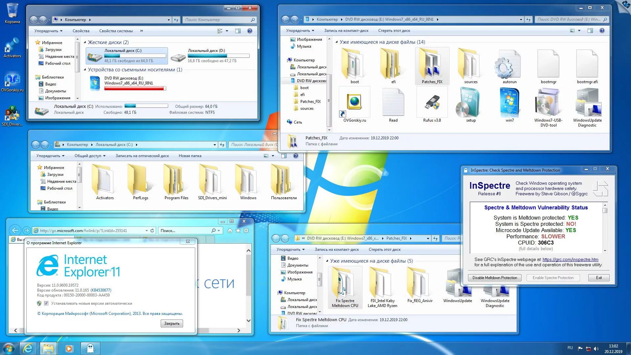Open the Share with dropdown menu

click(90, 156)
